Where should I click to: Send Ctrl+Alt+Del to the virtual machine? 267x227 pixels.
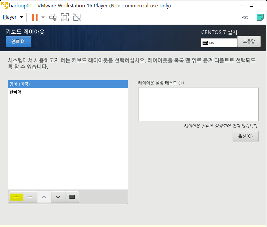pyautogui.click(x=53, y=17)
